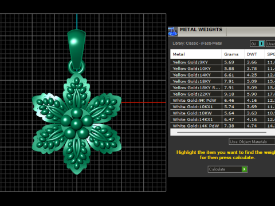The height and width of the screenshot is (206, 275).
Task: Select the Yellow Gold:22KY row
Action: [x=223, y=94]
